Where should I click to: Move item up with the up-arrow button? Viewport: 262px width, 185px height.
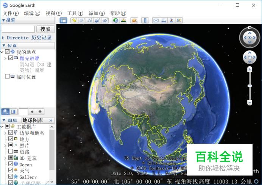tap(32, 111)
